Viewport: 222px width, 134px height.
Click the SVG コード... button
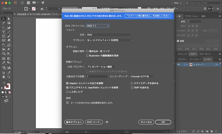point(94,122)
